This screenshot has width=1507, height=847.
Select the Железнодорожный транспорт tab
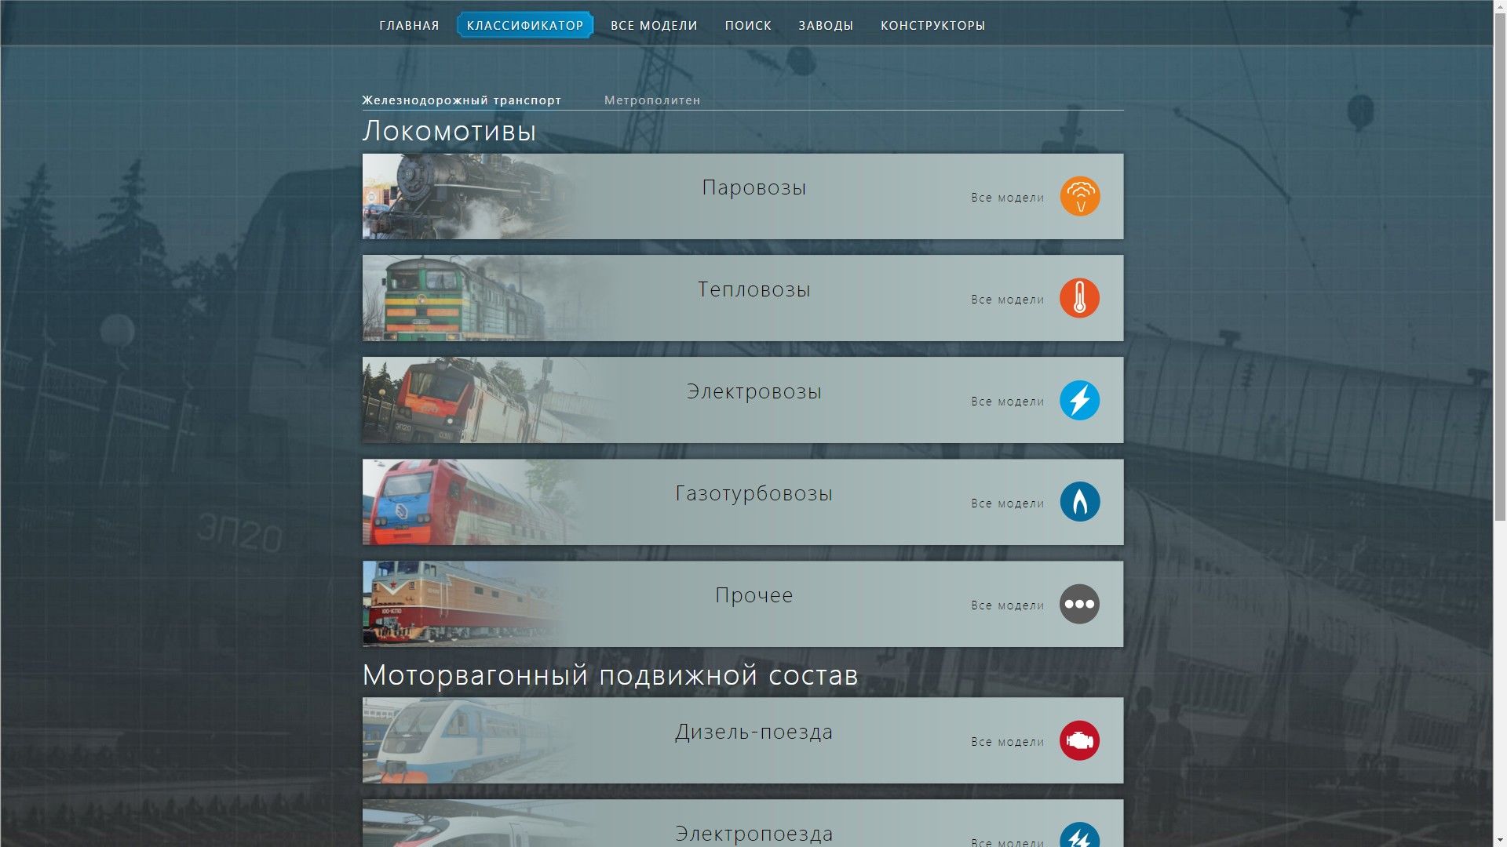(462, 100)
